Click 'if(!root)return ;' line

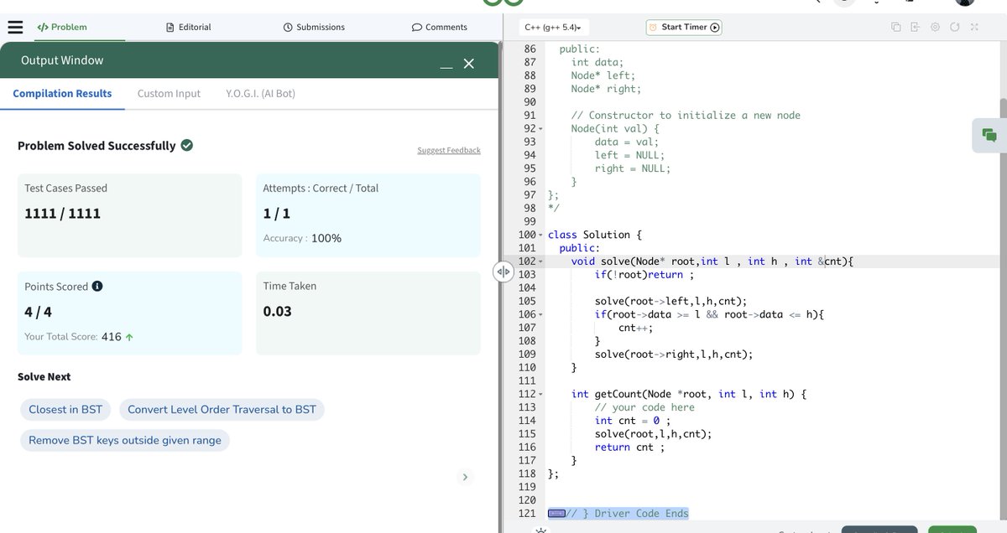644,275
